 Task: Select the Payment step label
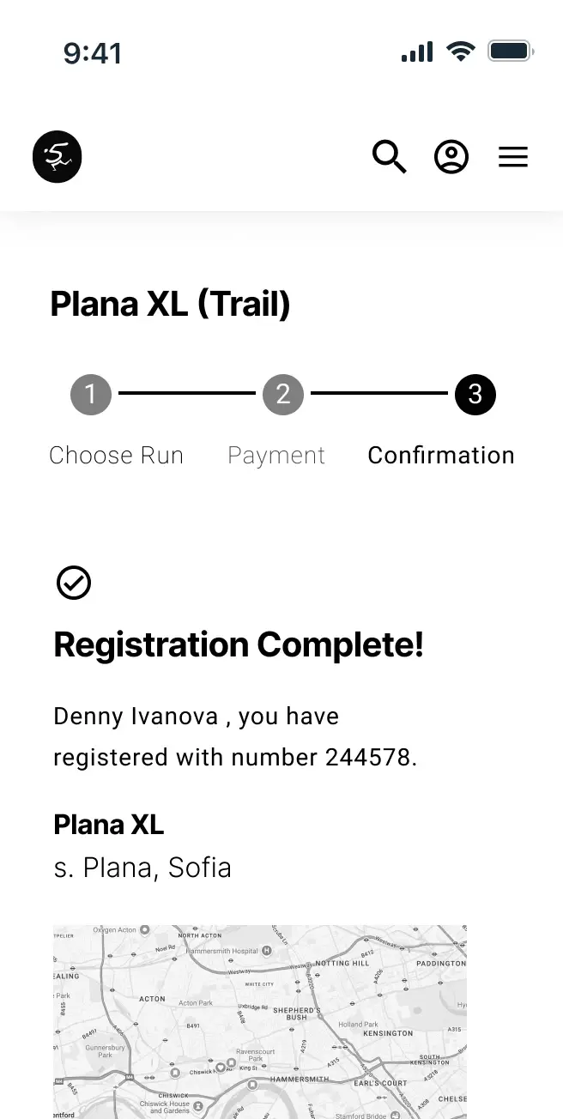(x=276, y=455)
